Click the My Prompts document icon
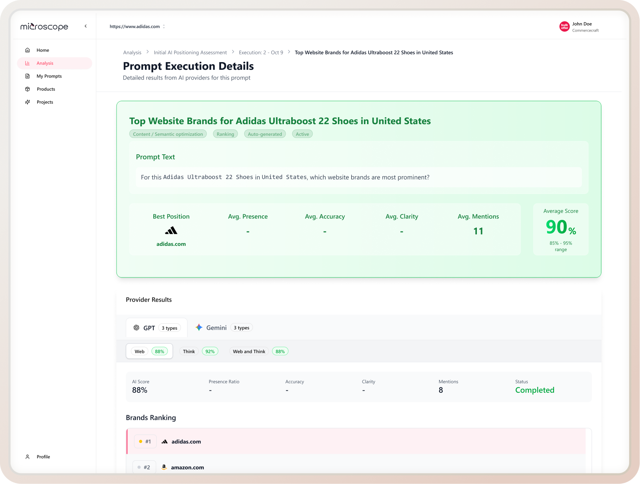Viewport: 640px width, 484px height. tap(27, 76)
